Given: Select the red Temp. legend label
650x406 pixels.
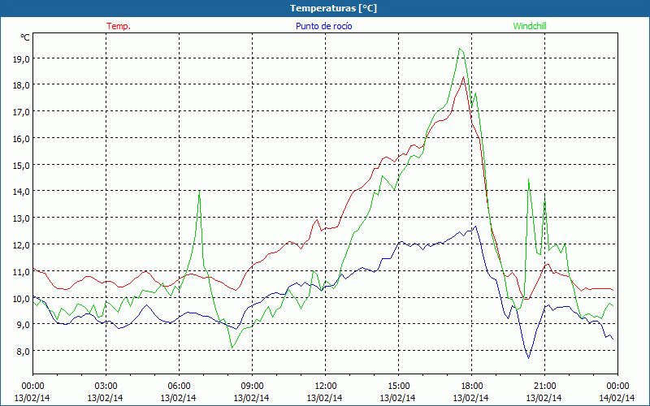Looking at the screenshot, I should pos(119,26).
